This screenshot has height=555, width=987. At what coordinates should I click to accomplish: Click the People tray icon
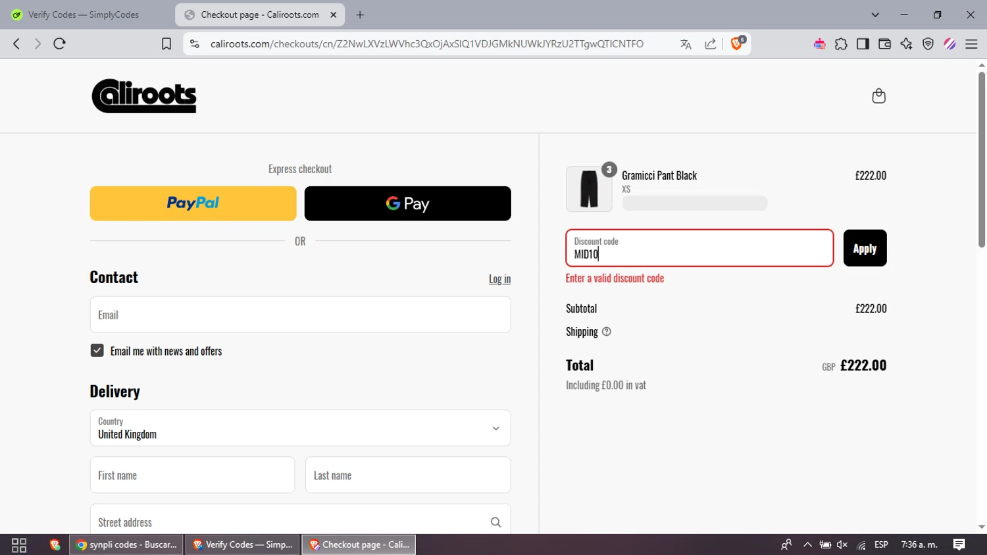(786, 544)
